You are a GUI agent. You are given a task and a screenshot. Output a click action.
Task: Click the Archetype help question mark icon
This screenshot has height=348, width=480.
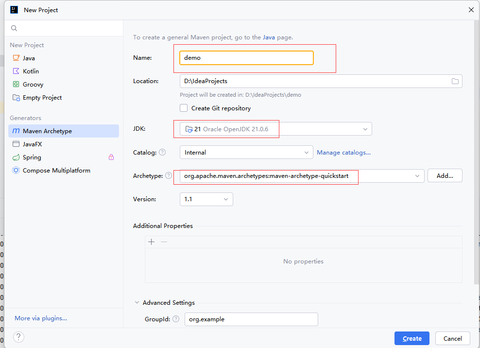pos(169,175)
